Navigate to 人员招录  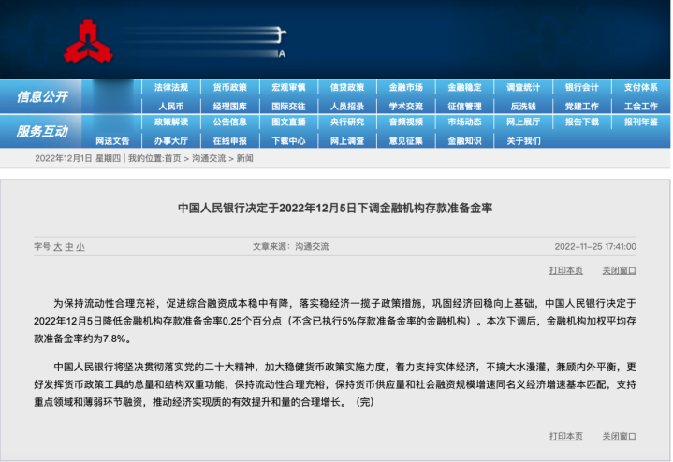pyautogui.click(x=347, y=107)
